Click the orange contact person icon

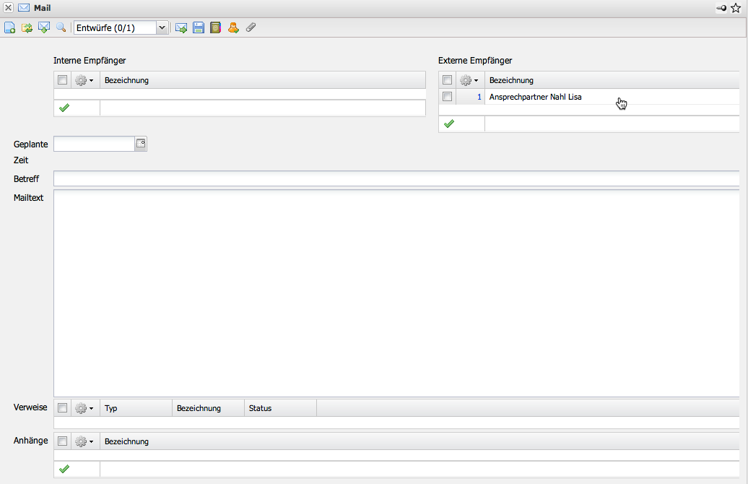[x=233, y=28]
